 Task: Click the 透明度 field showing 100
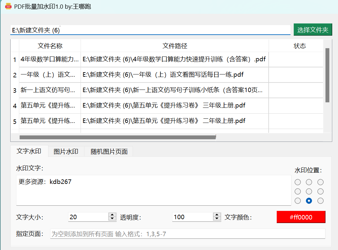pos(193,217)
